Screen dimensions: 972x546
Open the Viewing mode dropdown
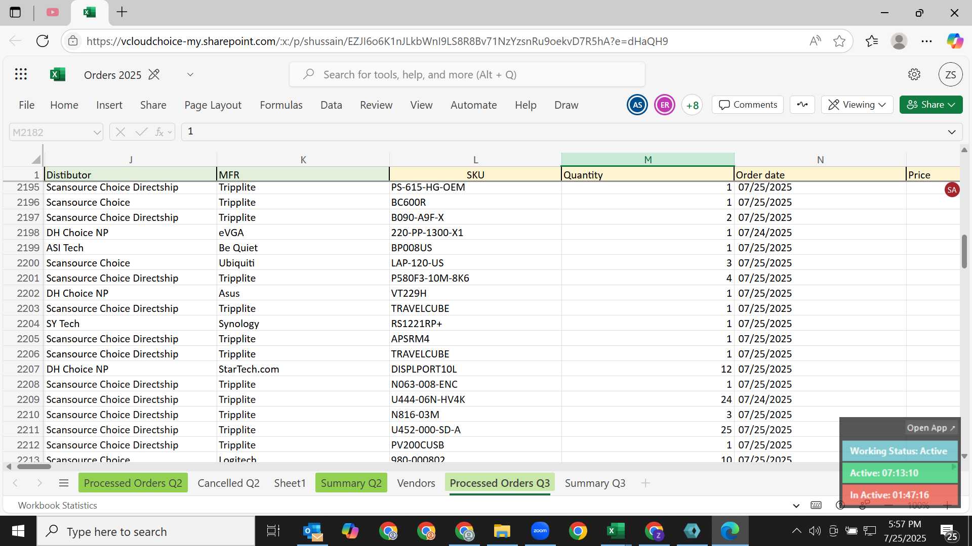pyautogui.click(x=857, y=105)
